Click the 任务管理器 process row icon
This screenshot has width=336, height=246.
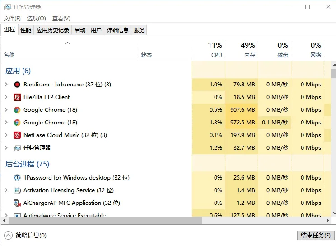click(x=17, y=148)
